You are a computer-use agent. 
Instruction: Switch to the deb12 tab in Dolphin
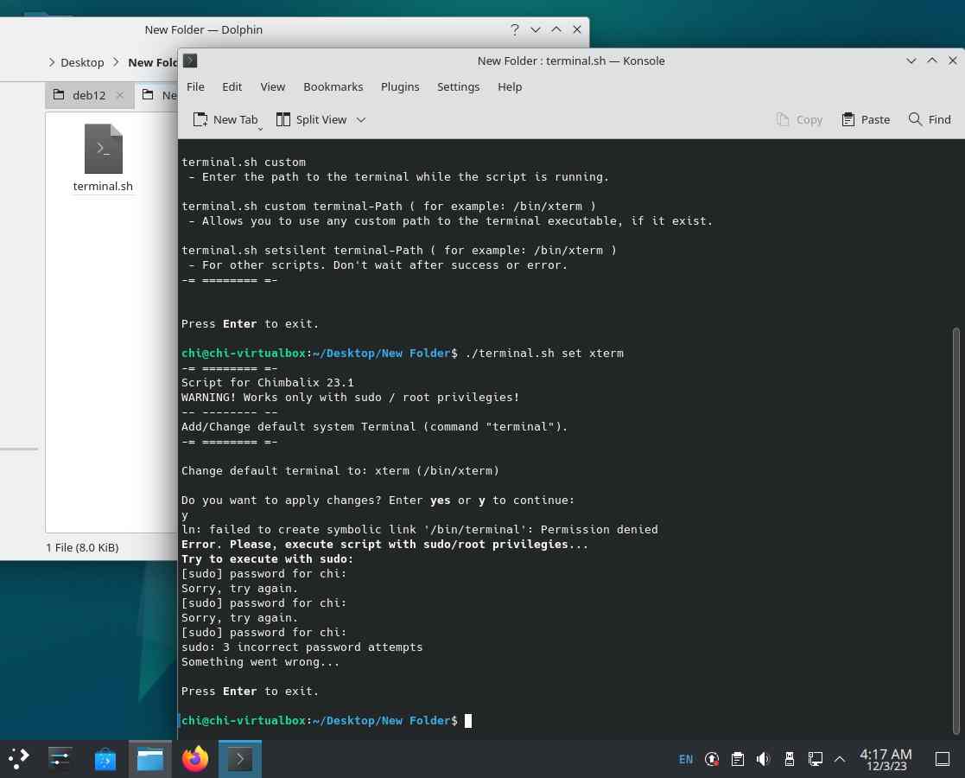[x=88, y=95]
